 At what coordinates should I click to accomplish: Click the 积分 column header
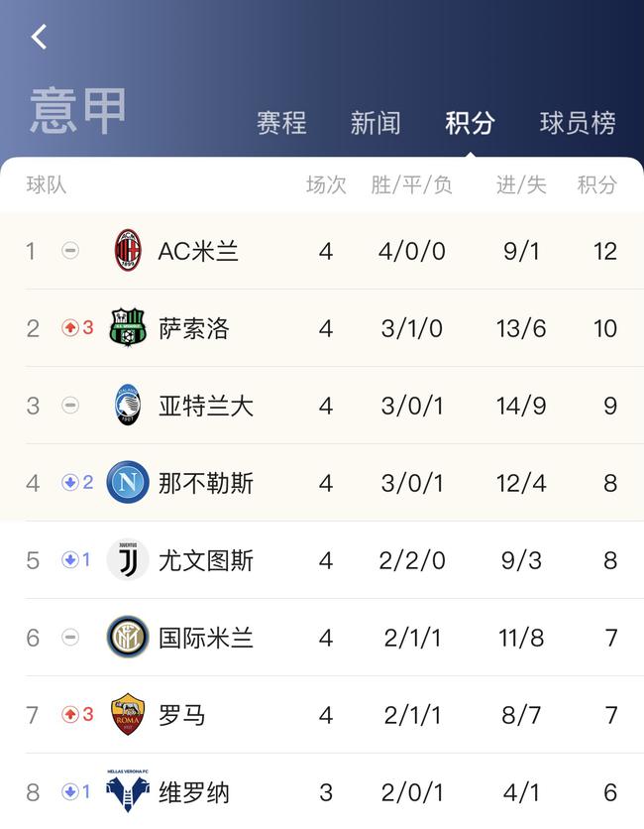(597, 185)
